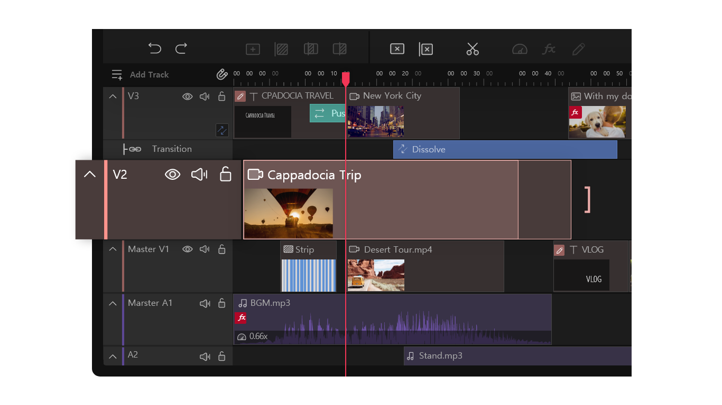Collapse the Master V1 track header
Viewport: 722px width, 405px height.
coord(113,249)
